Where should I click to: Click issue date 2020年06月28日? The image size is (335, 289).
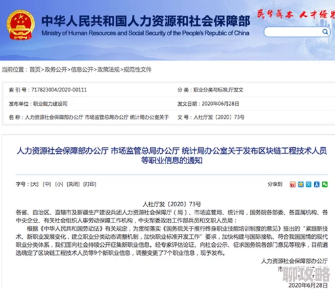[x=220, y=104]
